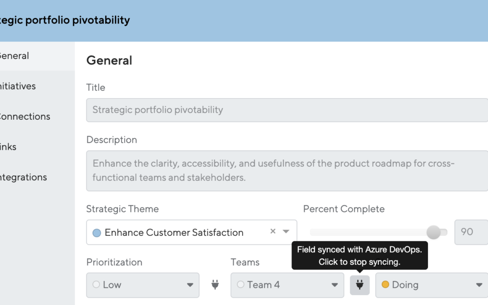Expand the Prioritization dropdown showing Low
Viewport: 488px width, 305px height.
click(191, 285)
